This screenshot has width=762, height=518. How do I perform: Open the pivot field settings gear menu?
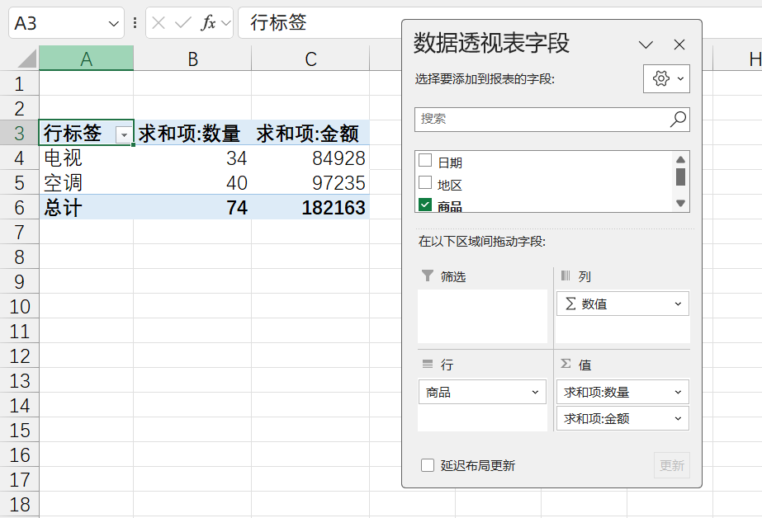pyautogui.click(x=666, y=78)
